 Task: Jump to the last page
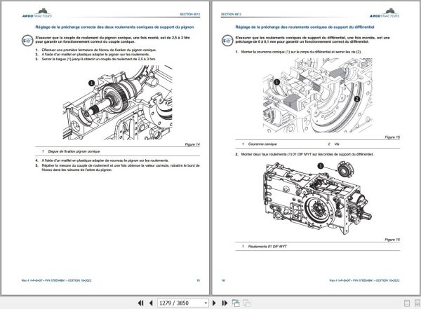pyautogui.click(x=225, y=303)
